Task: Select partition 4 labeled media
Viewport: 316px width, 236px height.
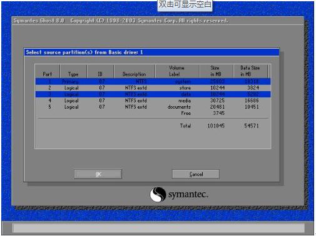Action: [153, 101]
